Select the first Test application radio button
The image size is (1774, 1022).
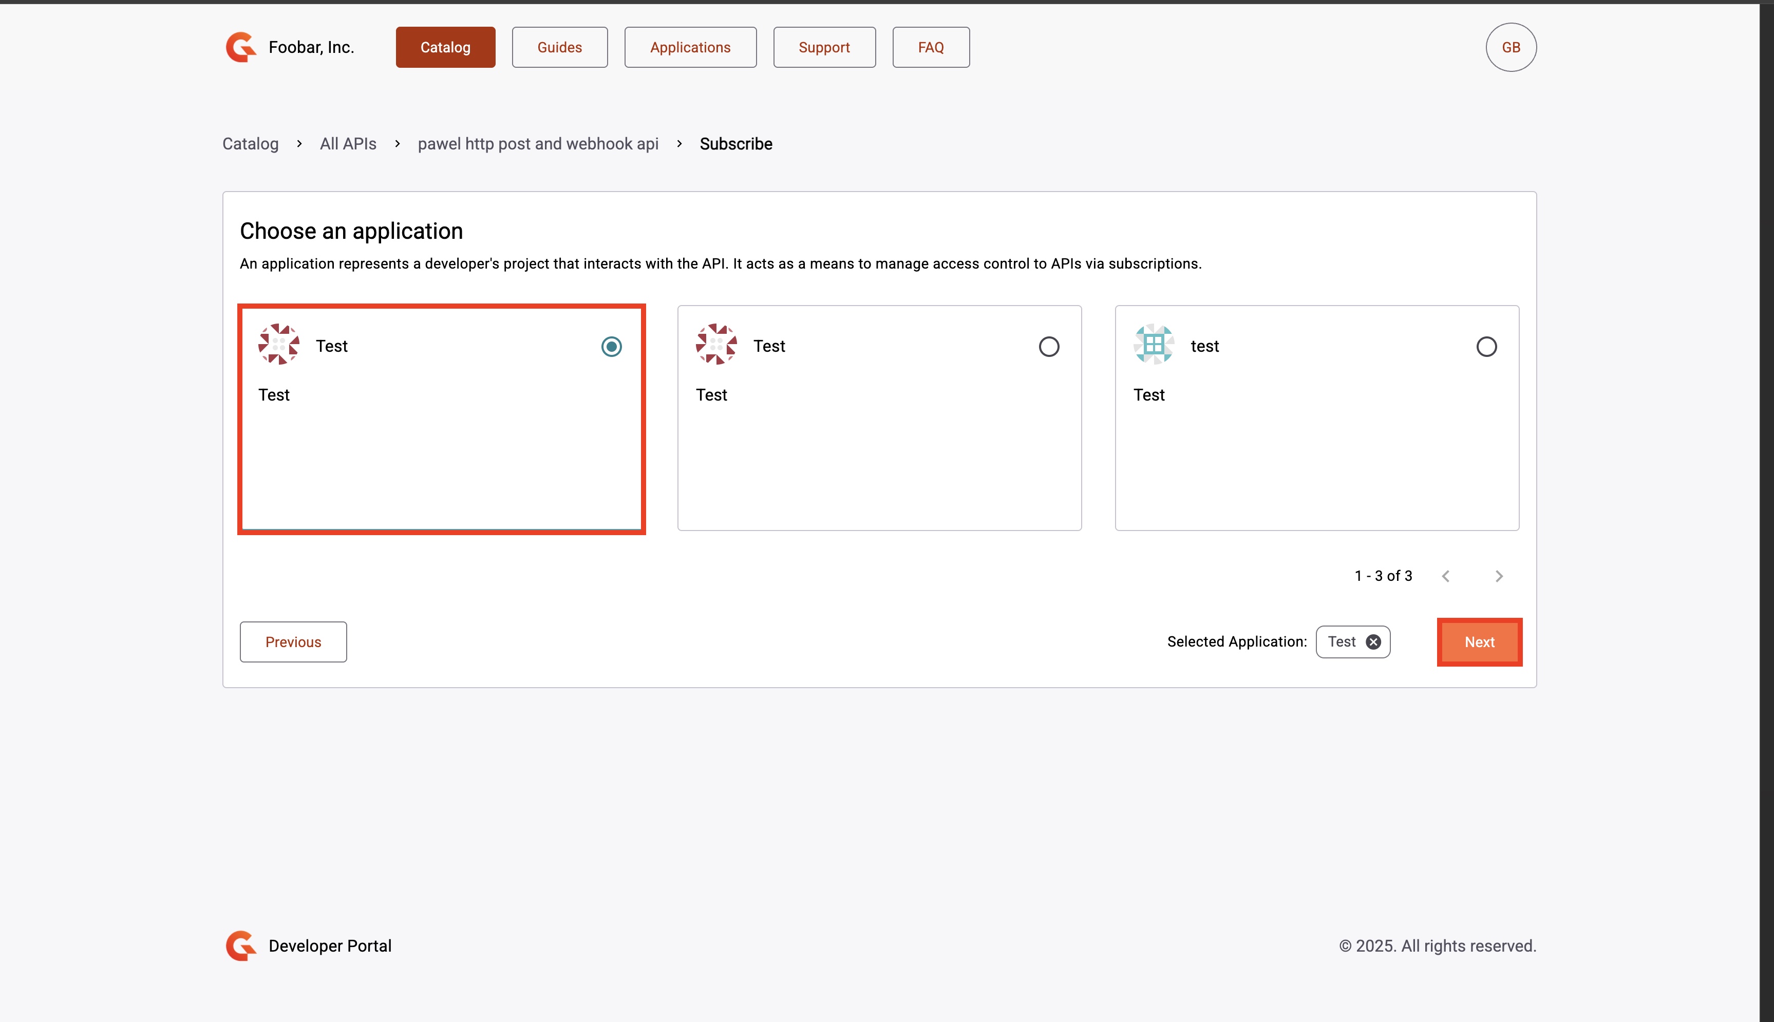611,347
